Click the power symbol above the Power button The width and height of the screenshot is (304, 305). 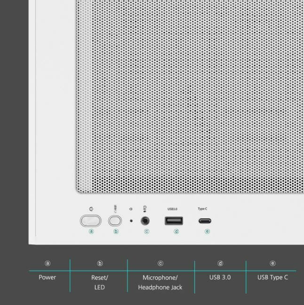[x=90, y=209]
